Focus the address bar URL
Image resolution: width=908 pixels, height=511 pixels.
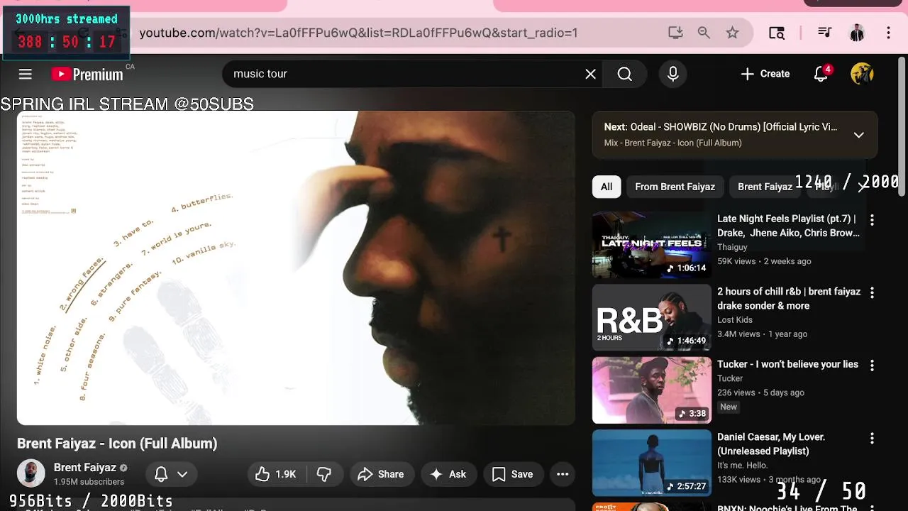pos(358,33)
